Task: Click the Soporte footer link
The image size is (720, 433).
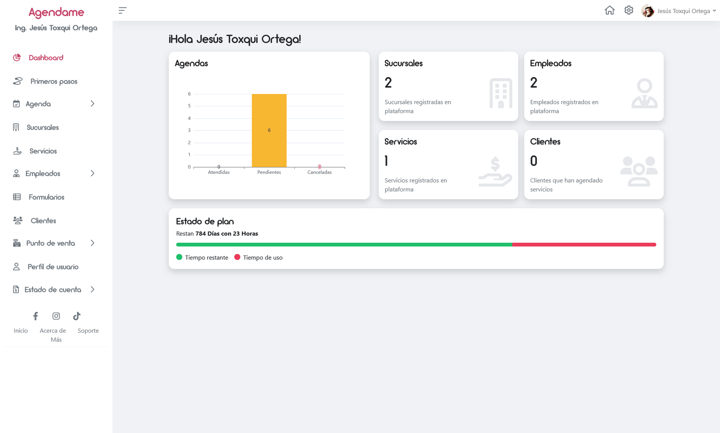Action: point(88,330)
